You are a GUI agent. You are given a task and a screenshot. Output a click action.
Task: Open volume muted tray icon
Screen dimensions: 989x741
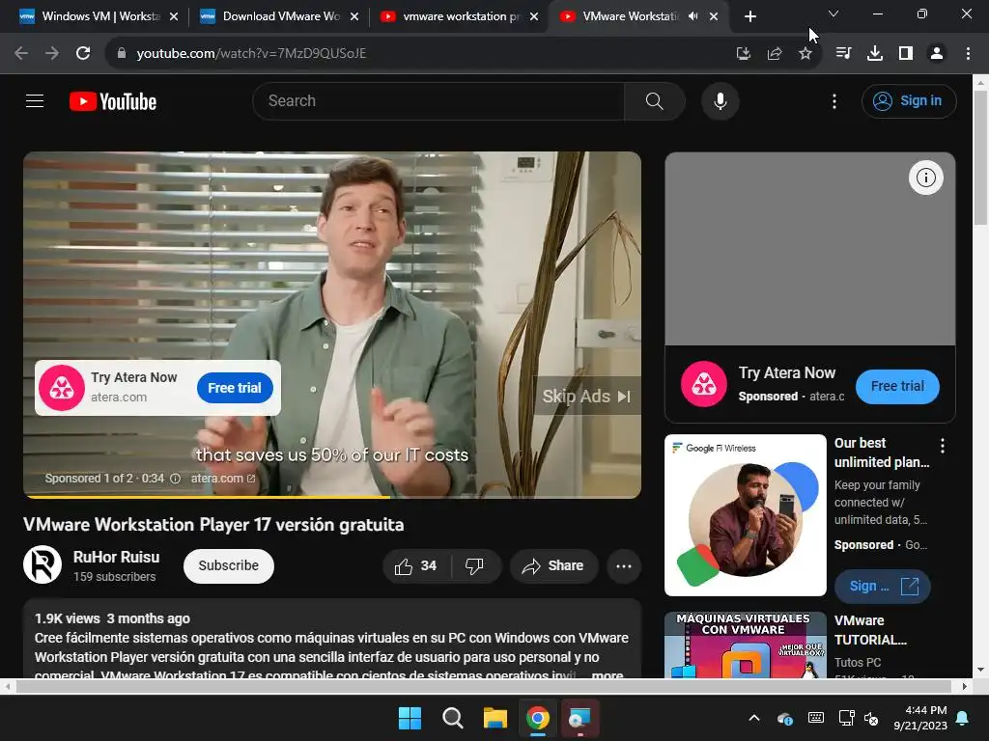[x=871, y=718]
